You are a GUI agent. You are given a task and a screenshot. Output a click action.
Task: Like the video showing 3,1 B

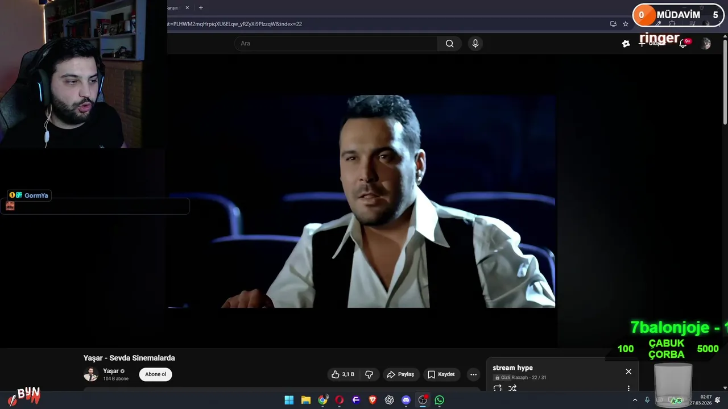click(342, 374)
